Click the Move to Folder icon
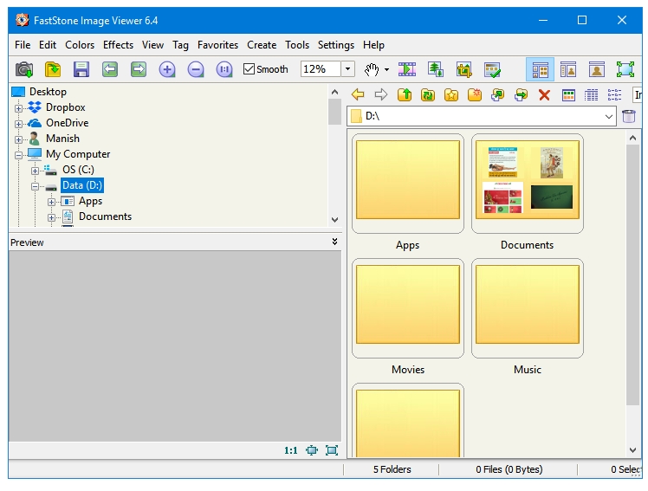The width and height of the screenshot is (648, 491). coord(522,95)
